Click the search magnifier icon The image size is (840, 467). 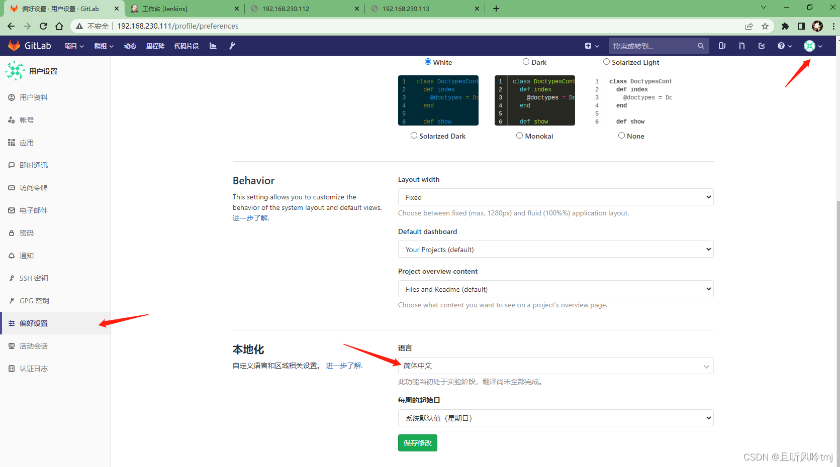(x=701, y=46)
